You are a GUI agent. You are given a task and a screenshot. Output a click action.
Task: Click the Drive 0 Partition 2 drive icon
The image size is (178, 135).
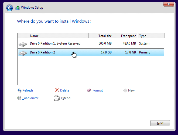click(x=23, y=53)
